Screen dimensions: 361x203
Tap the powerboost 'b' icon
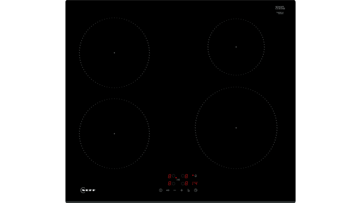[189, 190]
